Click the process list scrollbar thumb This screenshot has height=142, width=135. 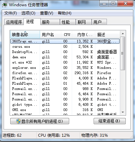point(123,53)
